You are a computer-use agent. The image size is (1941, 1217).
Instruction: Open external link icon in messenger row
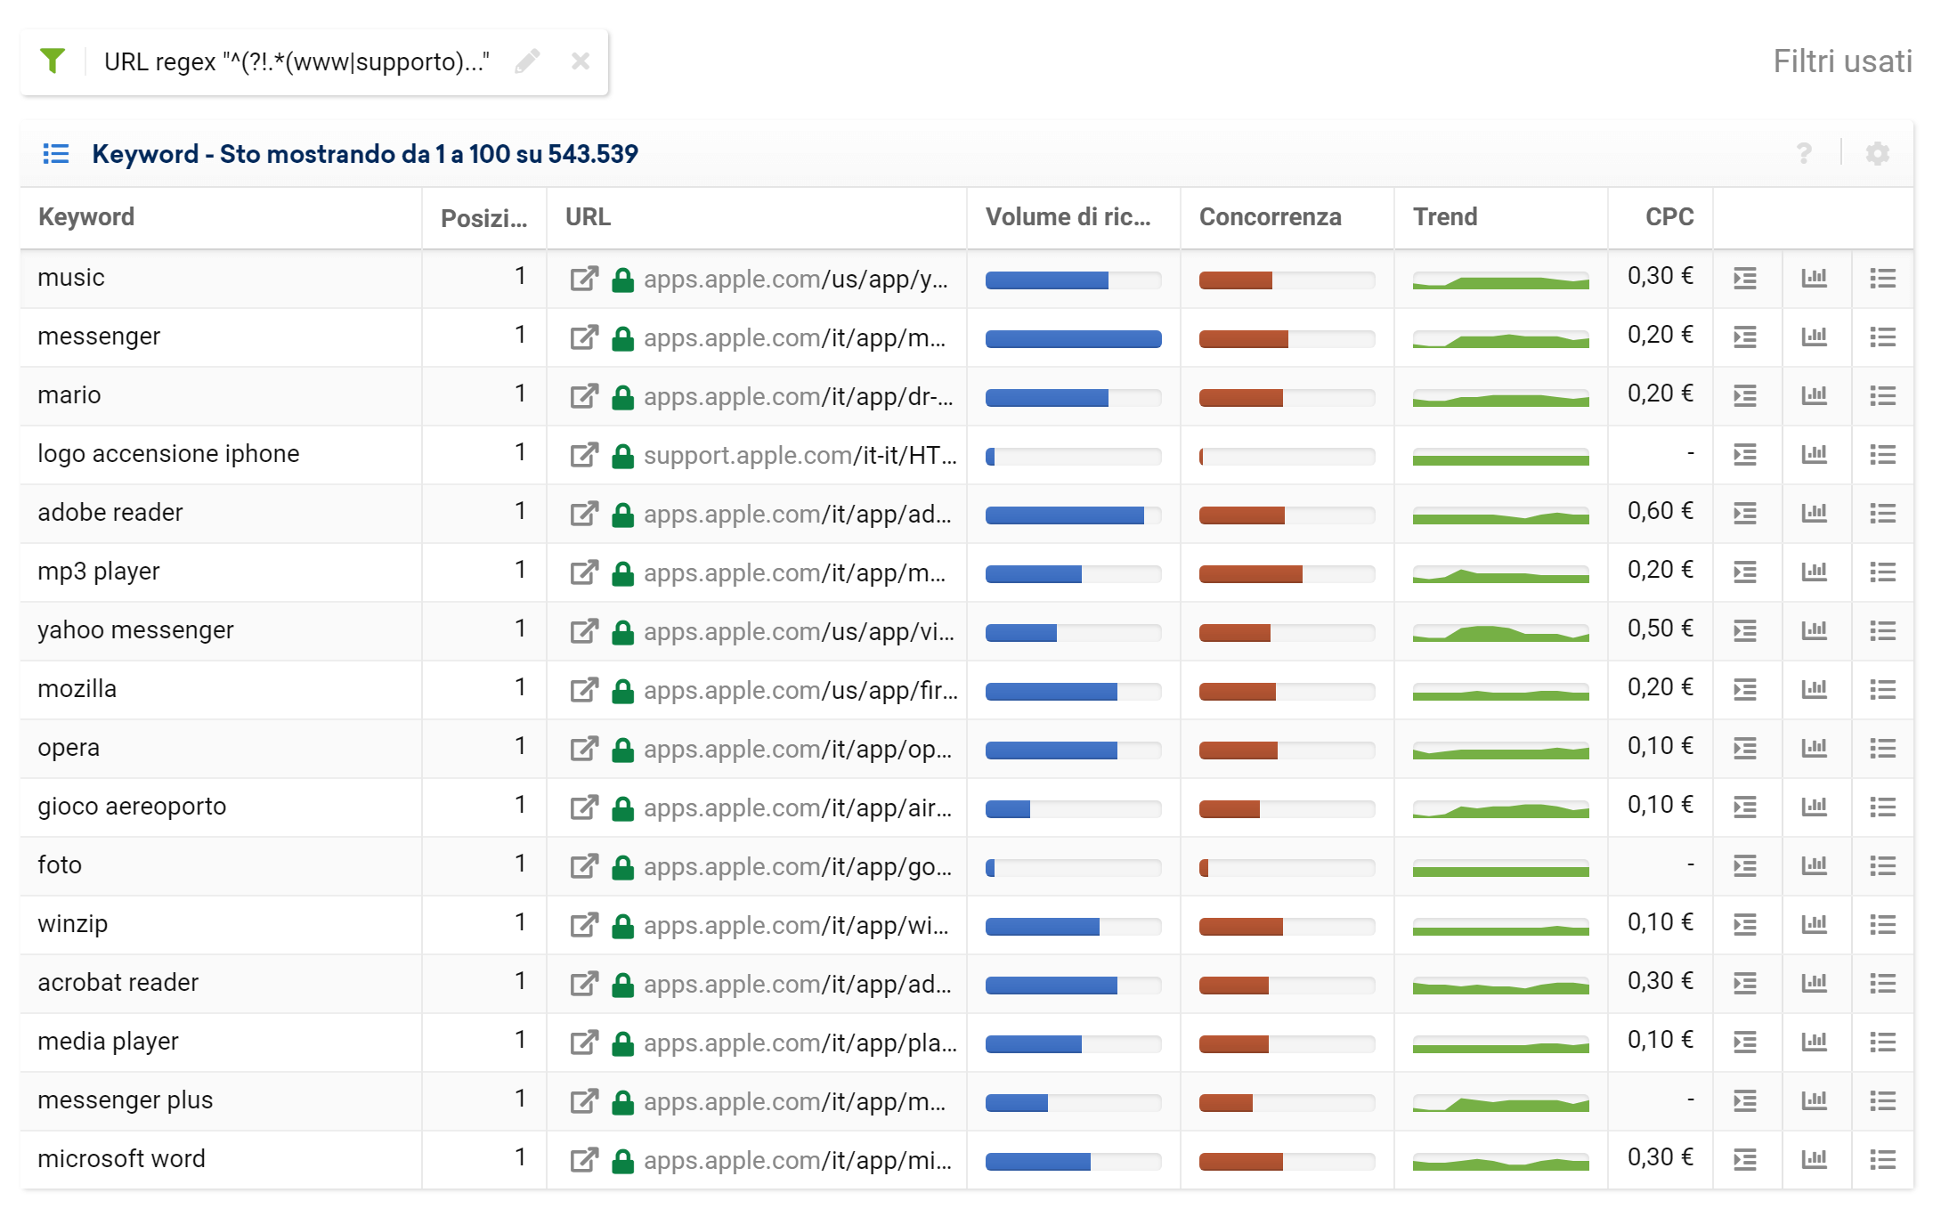pyautogui.click(x=584, y=337)
